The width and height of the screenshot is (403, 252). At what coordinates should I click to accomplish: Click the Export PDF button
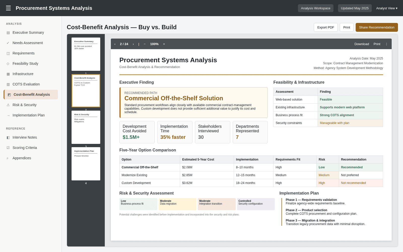click(x=326, y=27)
